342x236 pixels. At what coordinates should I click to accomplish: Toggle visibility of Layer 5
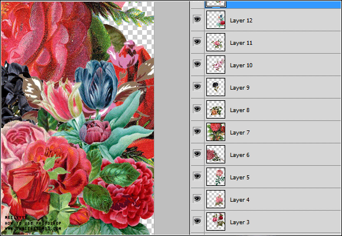(197, 176)
